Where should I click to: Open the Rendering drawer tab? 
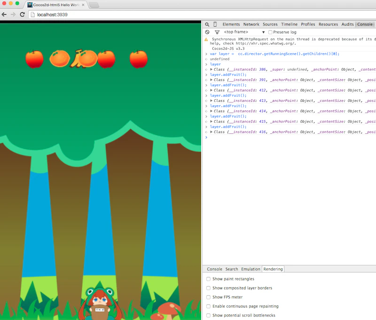point(273,269)
